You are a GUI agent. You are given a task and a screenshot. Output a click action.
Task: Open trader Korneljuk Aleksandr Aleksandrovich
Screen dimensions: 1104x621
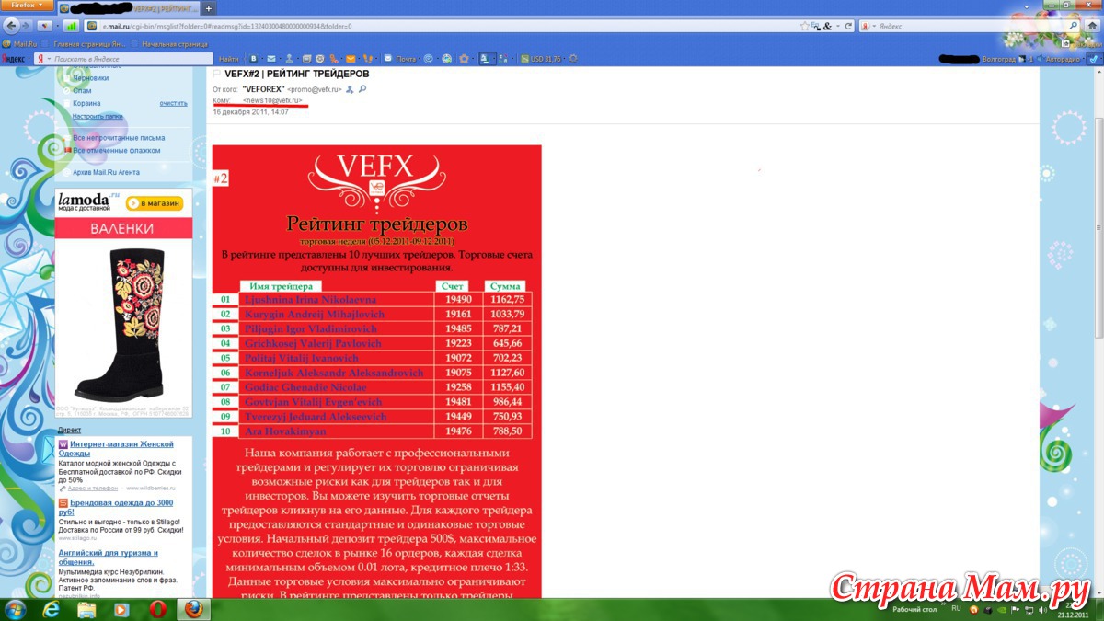[x=334, y=373]
